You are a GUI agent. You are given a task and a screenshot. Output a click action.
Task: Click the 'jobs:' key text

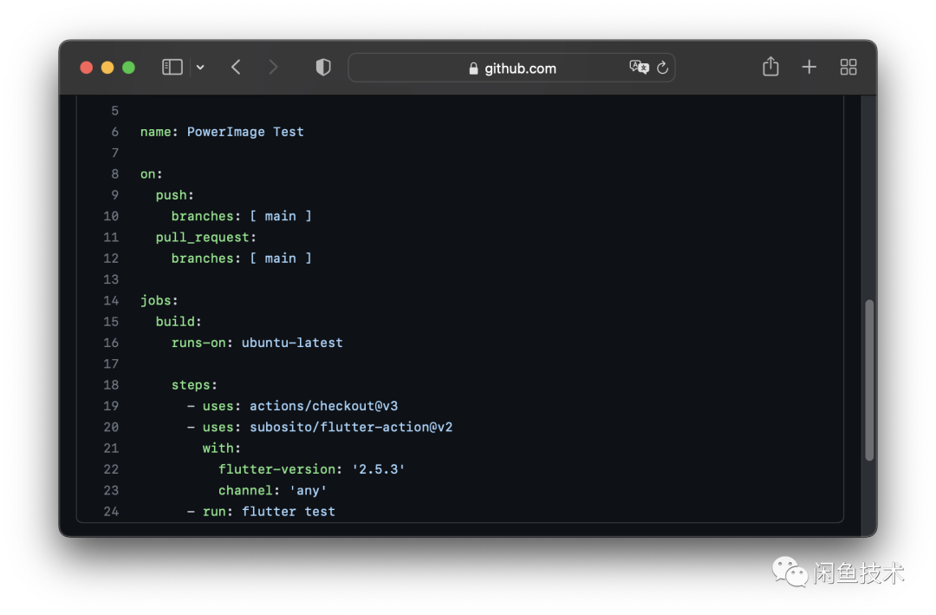point(159,301)
